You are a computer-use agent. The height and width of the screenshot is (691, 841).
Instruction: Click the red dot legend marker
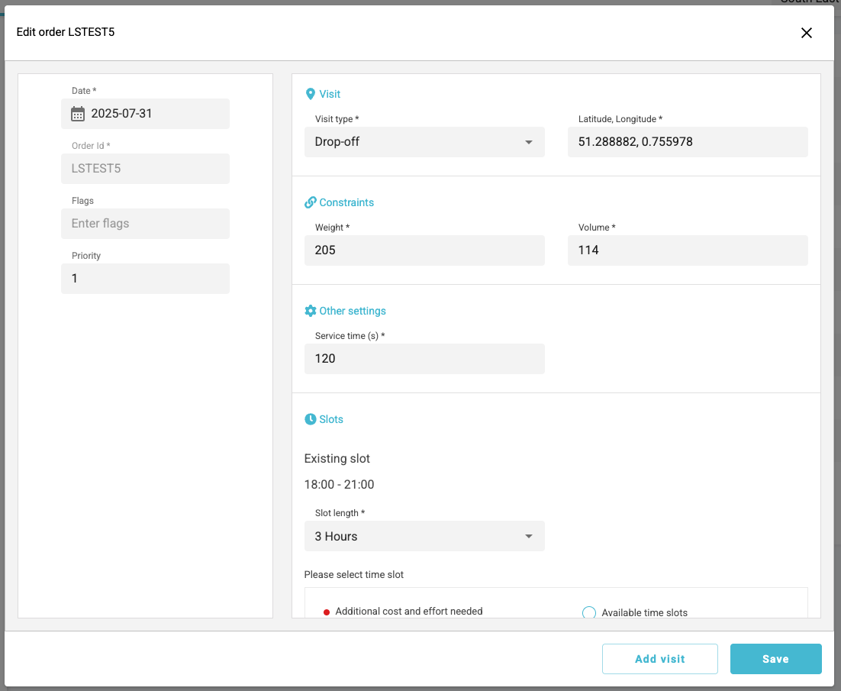(327, 612)
